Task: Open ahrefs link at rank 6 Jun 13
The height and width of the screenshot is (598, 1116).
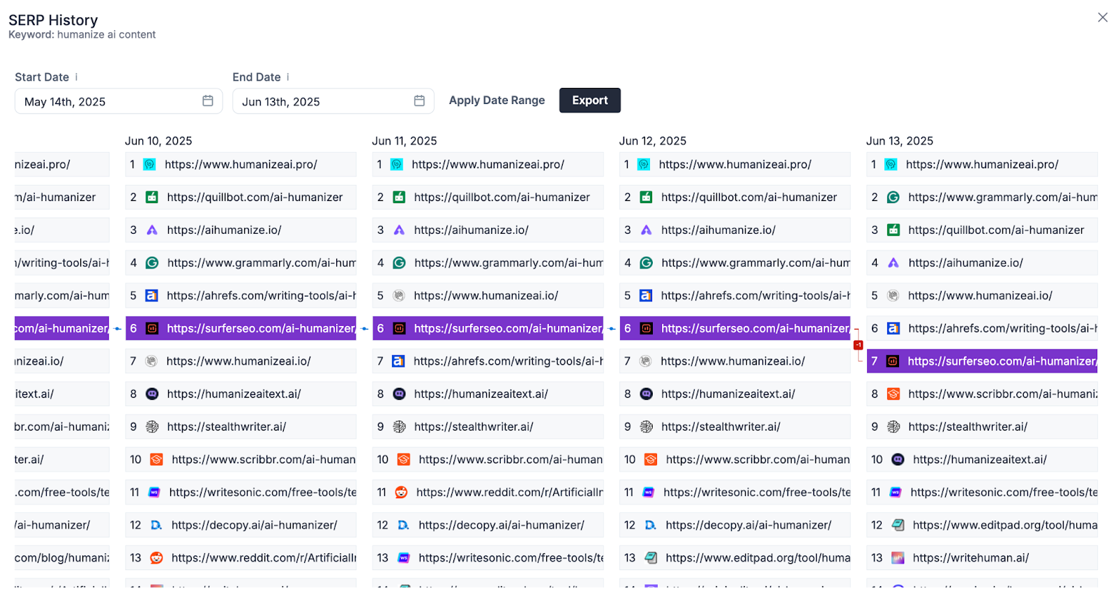Action: point(1002,329)
